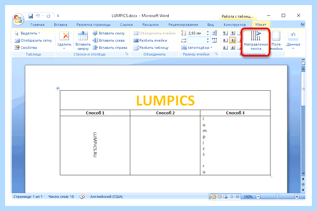317x211 pixels.
Task: Click the zoom out minus button
Action: pos(258,197)
